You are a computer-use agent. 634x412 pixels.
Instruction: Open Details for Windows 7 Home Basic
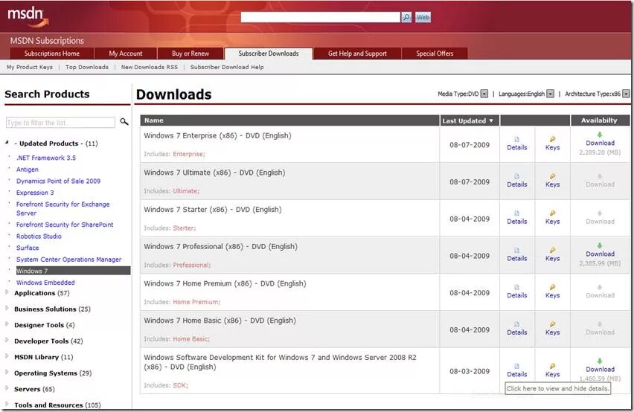coord(516,329)
